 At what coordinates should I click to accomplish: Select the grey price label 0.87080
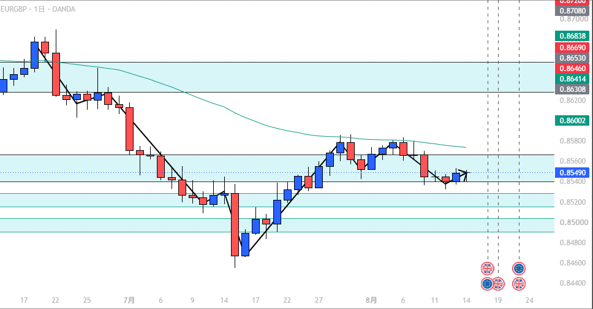pyautogui.click(x=572, y=10)
